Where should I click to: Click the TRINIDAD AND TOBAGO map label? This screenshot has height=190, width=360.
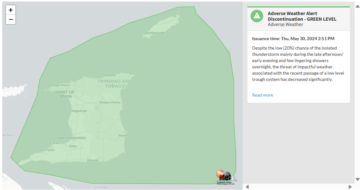coord(115,83)
